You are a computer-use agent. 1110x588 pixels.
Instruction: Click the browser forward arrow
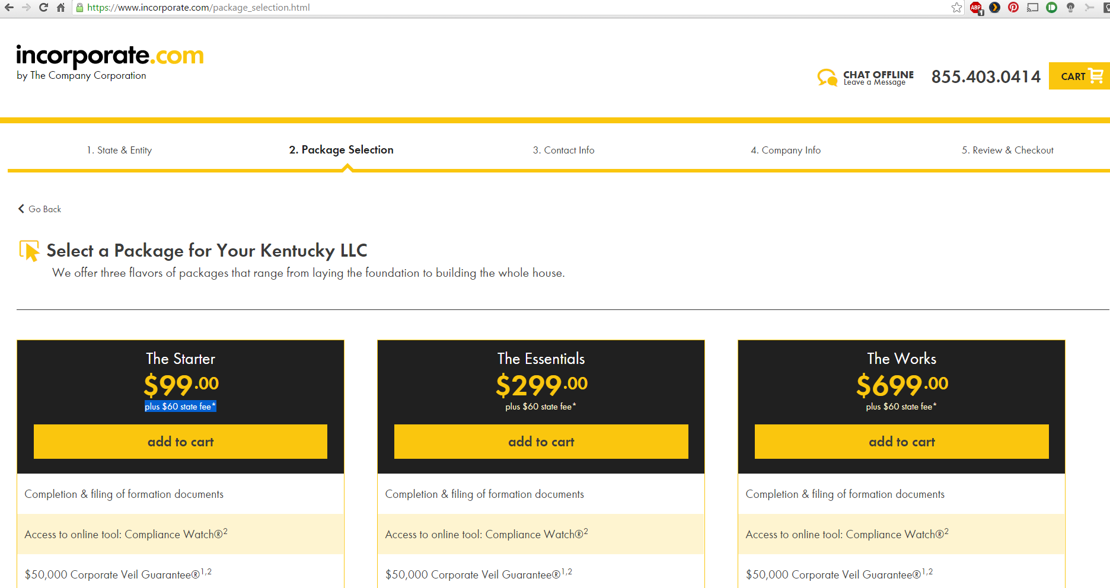[26, 8]
